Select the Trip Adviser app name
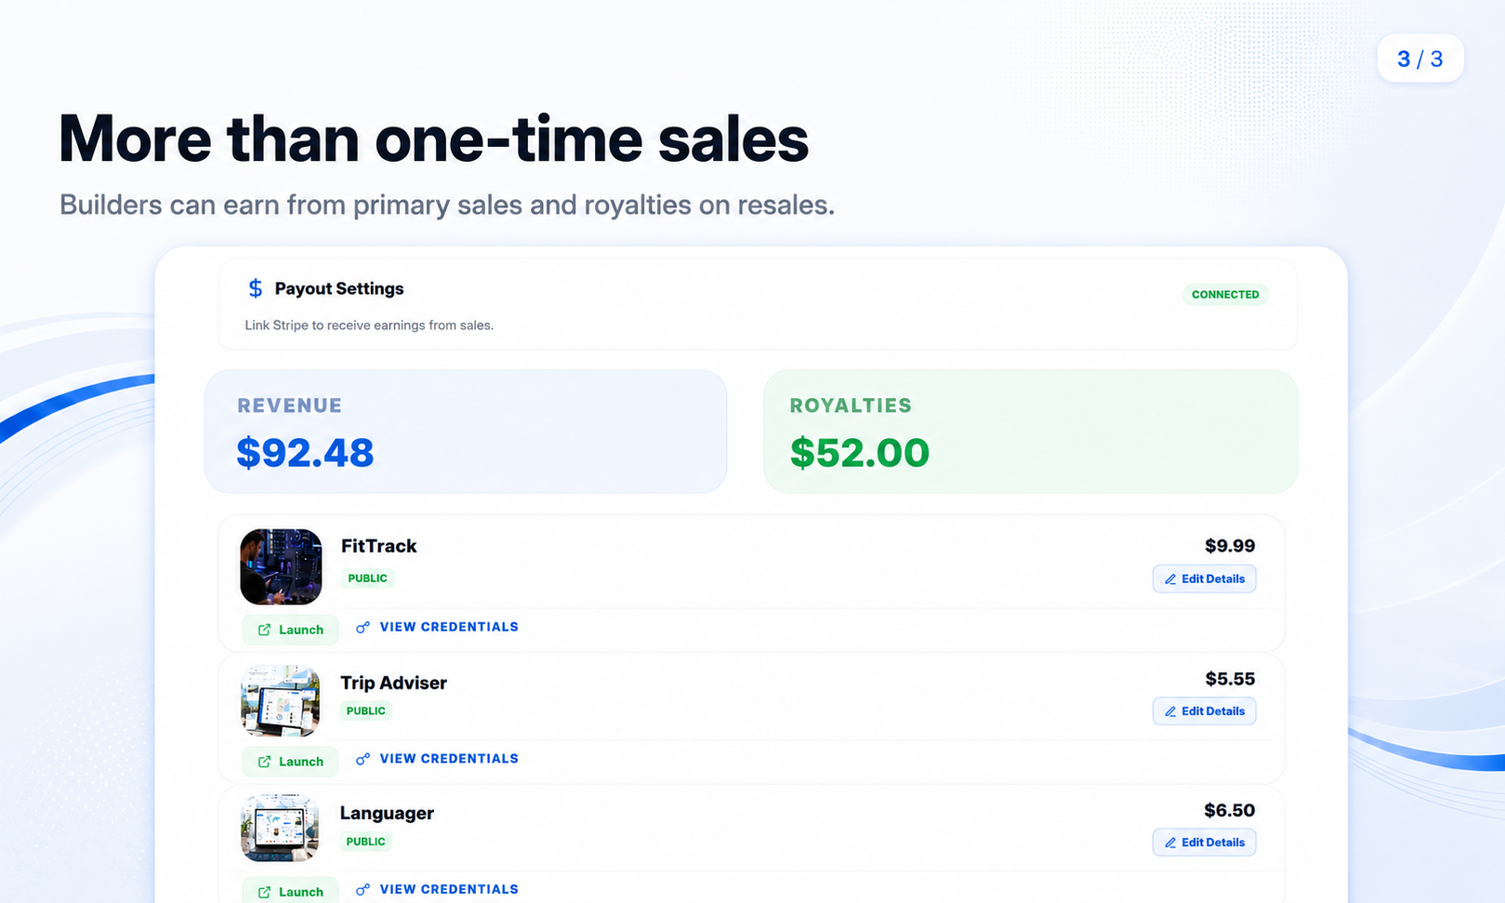This screenshot has width=1505, height=903. point(393,683)
